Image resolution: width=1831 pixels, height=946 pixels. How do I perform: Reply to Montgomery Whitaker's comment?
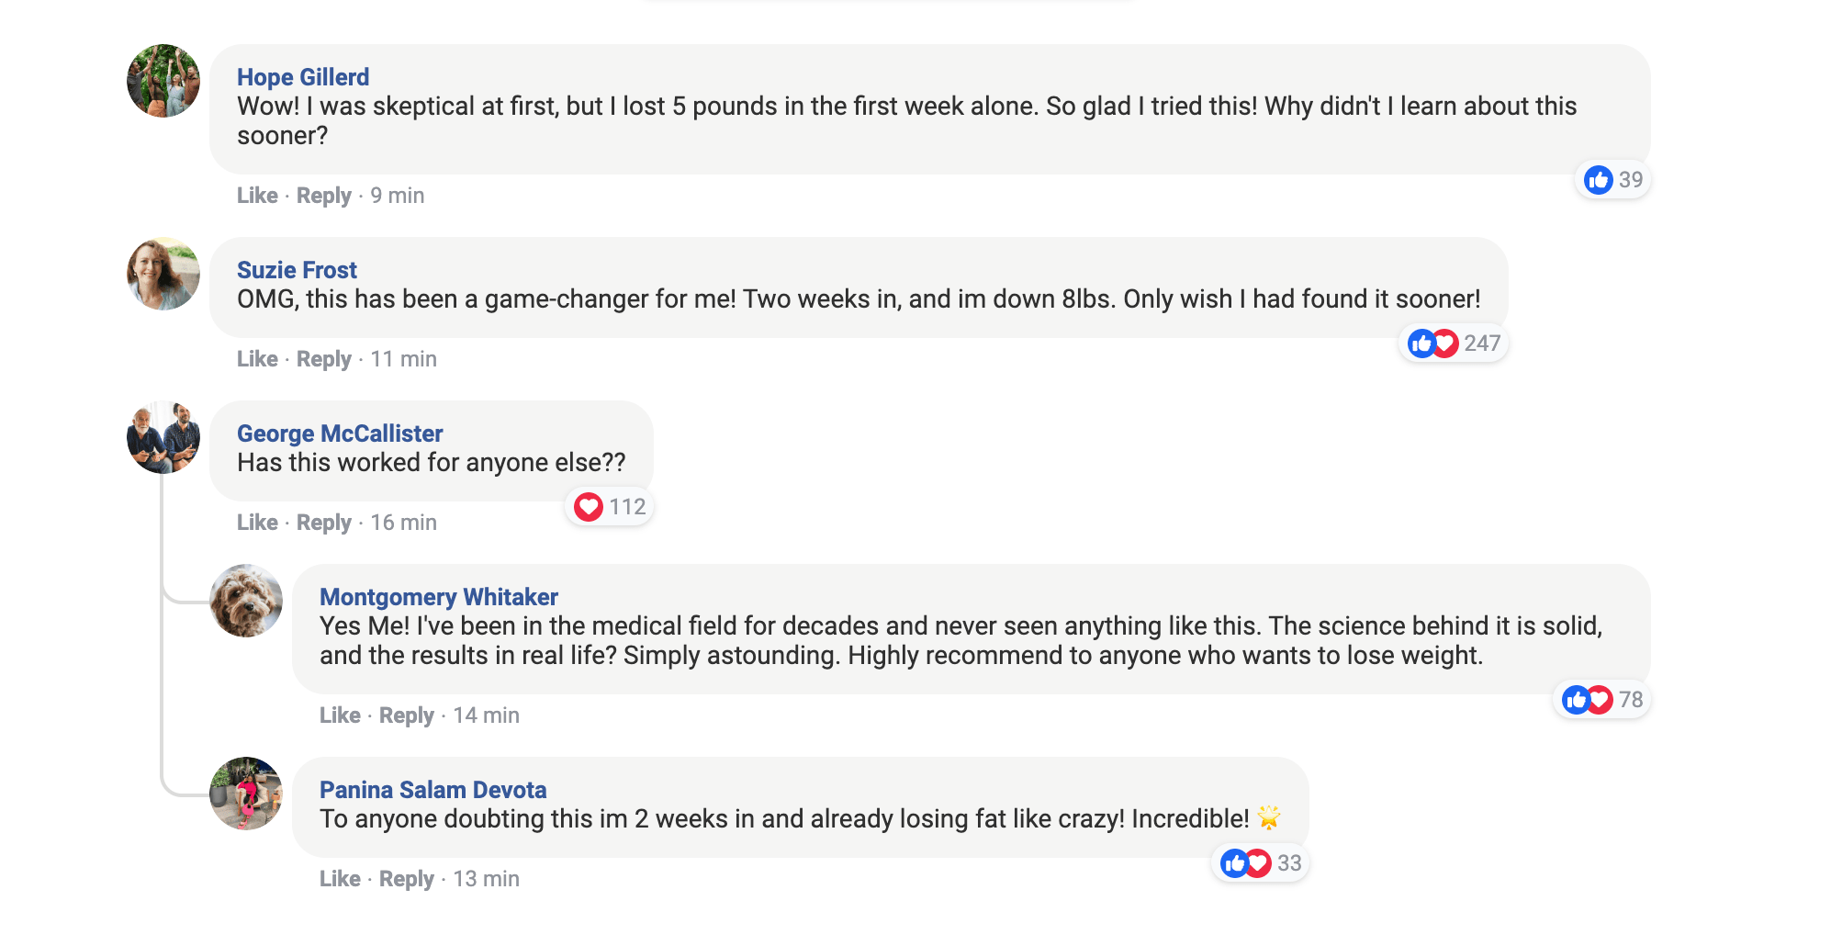pyautogui.click(x=406, y=715)
